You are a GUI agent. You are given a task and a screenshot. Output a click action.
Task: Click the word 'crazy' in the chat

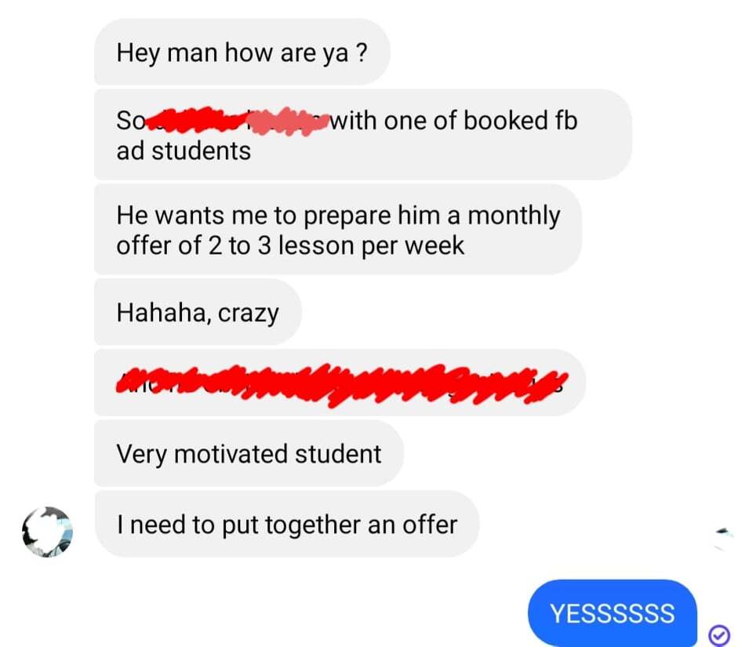pos(248,314)
